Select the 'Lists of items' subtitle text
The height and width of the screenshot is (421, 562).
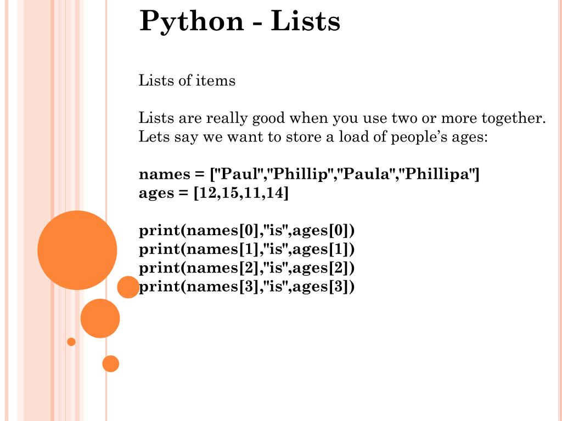pyautogui.click(x=187, y=80)
